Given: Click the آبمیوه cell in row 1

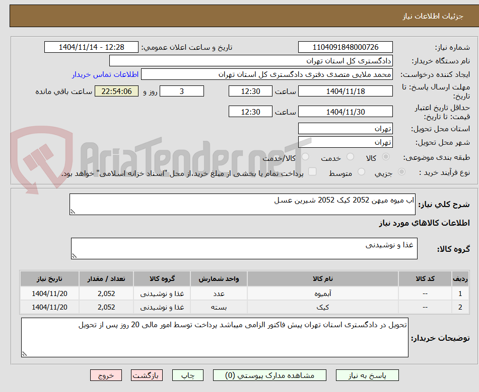Looking at the screenshot, I should pyautogui.click(x=322, y=293).
